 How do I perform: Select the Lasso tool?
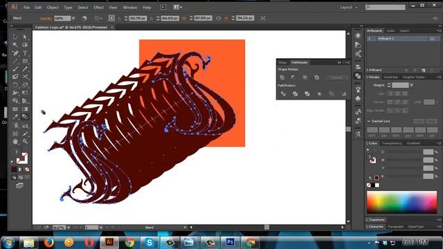click(25, 45)
